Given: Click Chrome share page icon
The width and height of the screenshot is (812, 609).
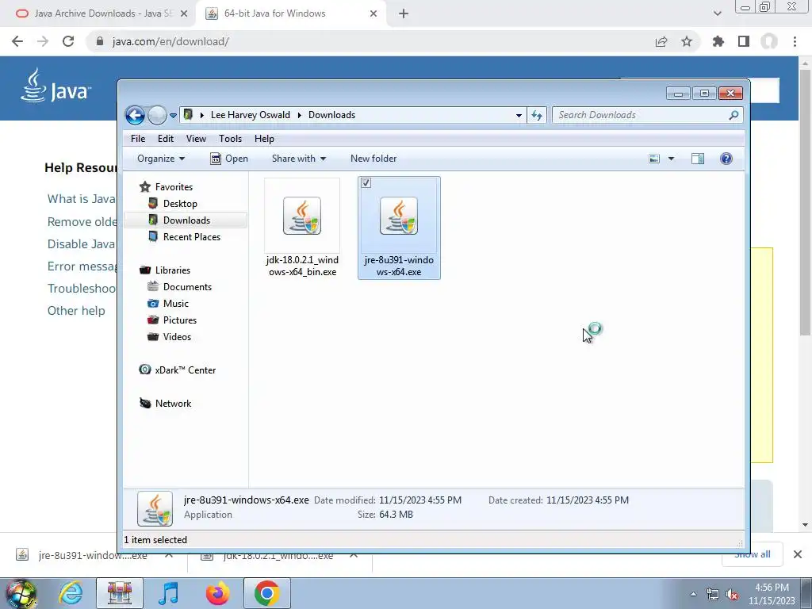Looking at the screenshot, I should pyautogui.click(x=661, y=41).
